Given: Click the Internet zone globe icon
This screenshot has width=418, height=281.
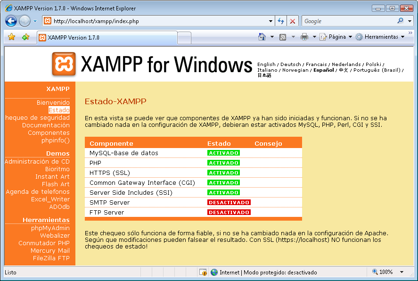Looking at the screenshot, I should (x=214, y=272).
